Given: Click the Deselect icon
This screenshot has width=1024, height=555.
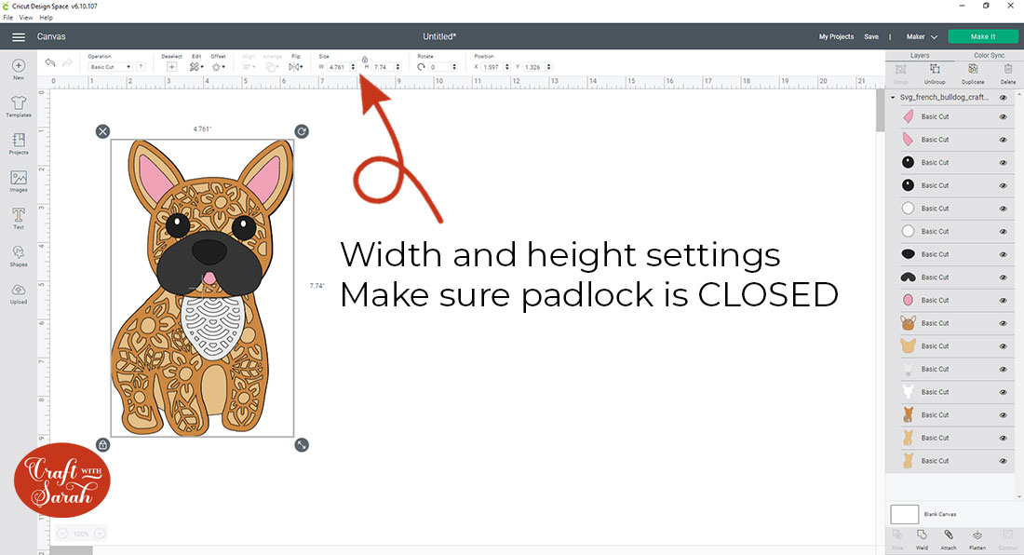Looking at the screenshot, I should [172, 67].
